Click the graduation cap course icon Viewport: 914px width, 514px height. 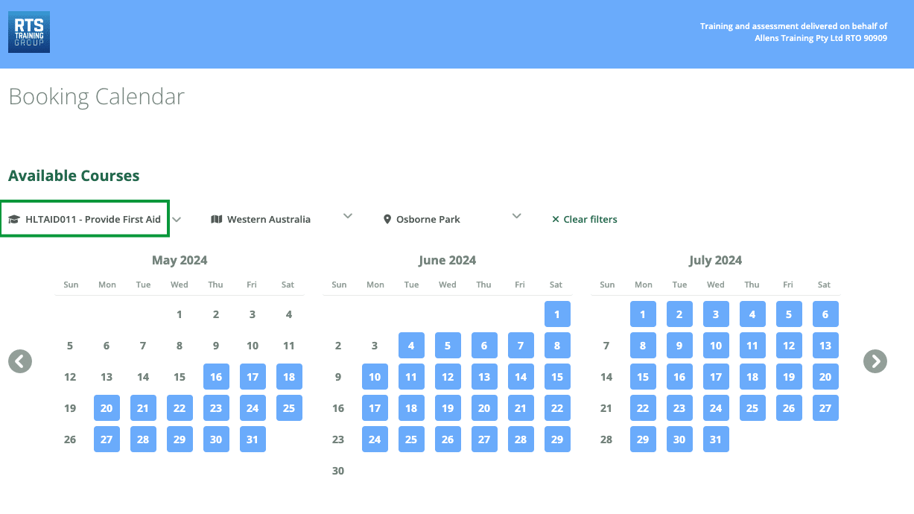13,220
